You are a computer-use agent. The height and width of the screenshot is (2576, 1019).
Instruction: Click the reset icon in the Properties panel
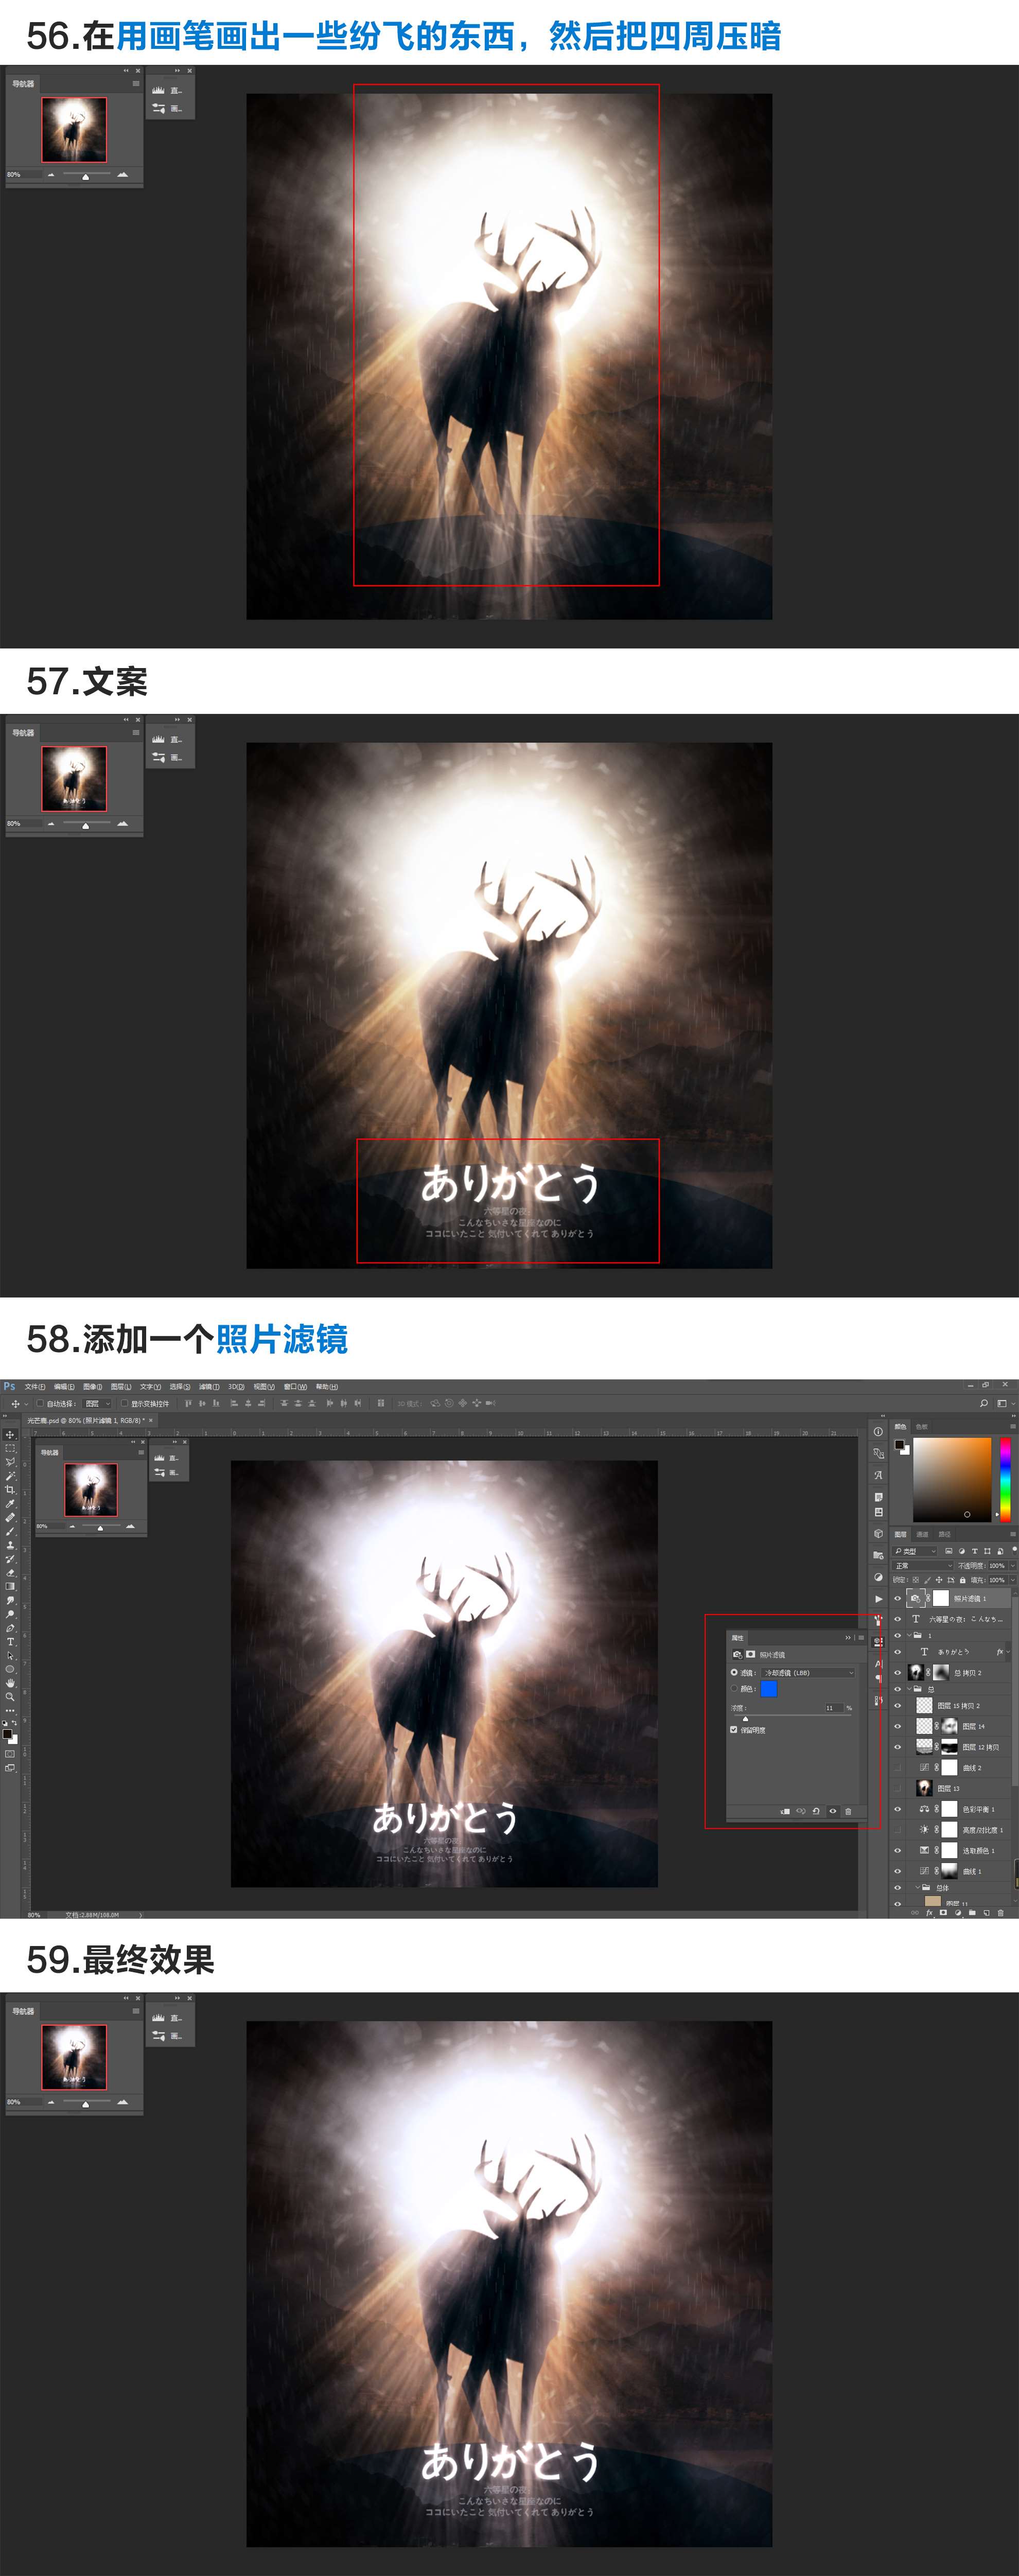(x=816, y=1812)
